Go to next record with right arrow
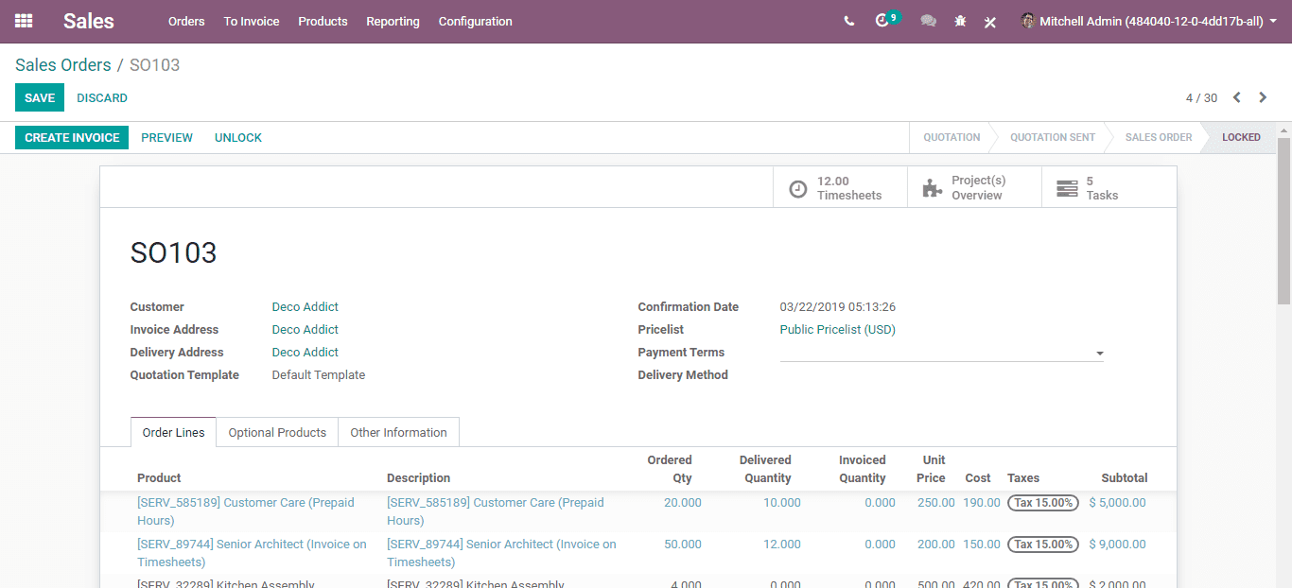The image size is (1292, 588). (1263, 97)
